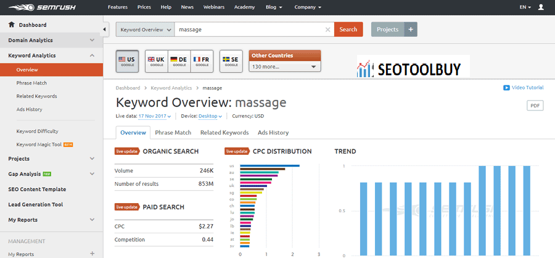Click the SEMrush logo
The height and width of the screenshot is (258, 555).
pos(43,7)
